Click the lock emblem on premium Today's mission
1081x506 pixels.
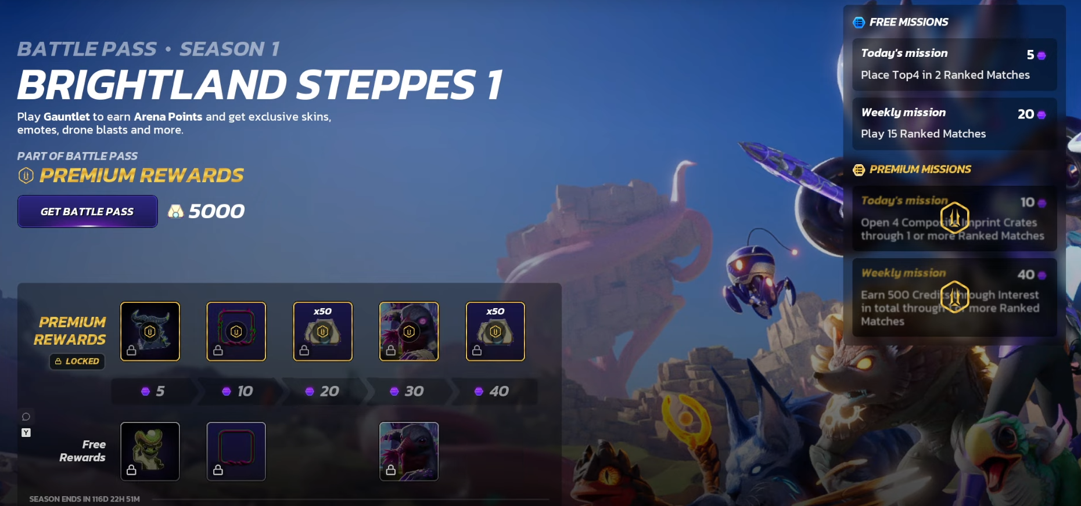click(x=954, y=218)
